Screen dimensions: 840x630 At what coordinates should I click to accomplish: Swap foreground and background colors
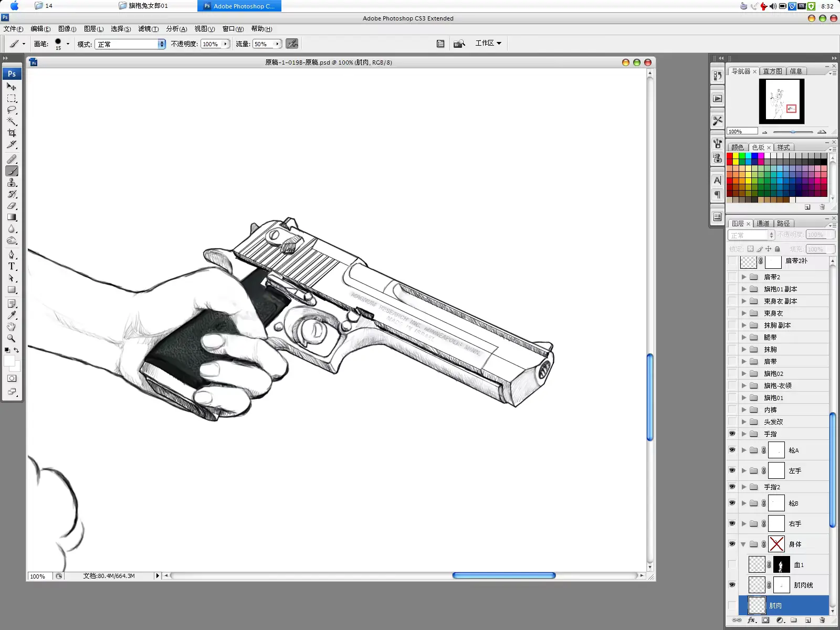pyautogui.click(x=16, y=350)
